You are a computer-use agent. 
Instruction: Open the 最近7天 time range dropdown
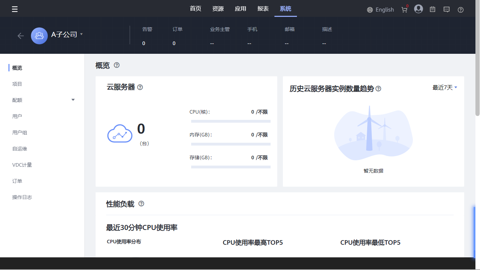(445, 88)
